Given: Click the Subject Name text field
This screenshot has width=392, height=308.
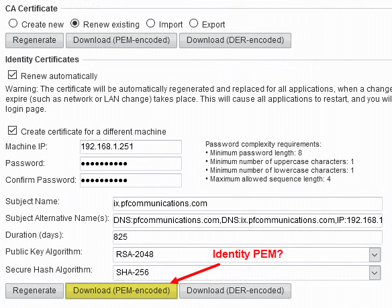Looking at the screenshot, I should [x=248, y=204].
